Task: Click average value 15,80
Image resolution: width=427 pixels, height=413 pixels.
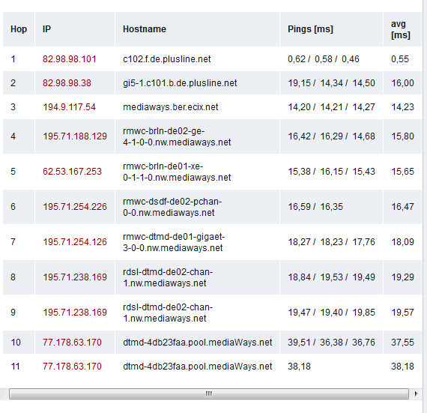Action: pos(402,136)
